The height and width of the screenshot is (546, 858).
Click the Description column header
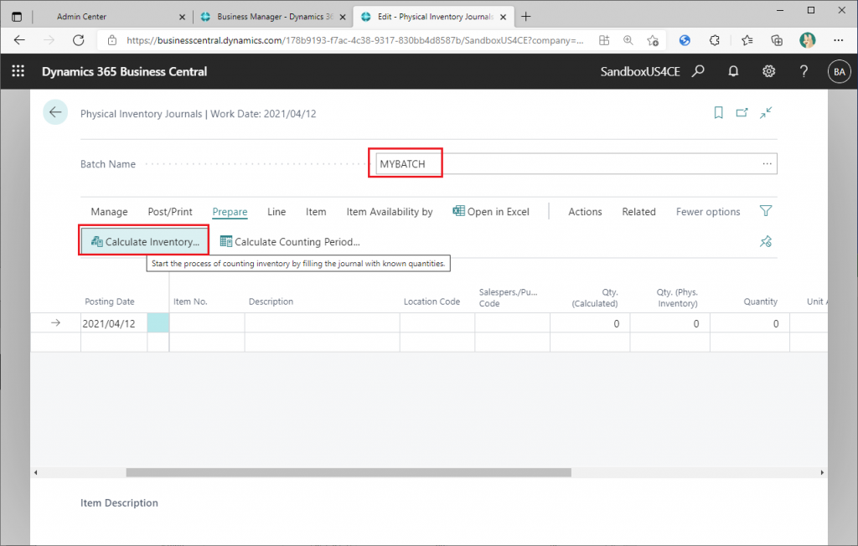[x=271, y=301]
